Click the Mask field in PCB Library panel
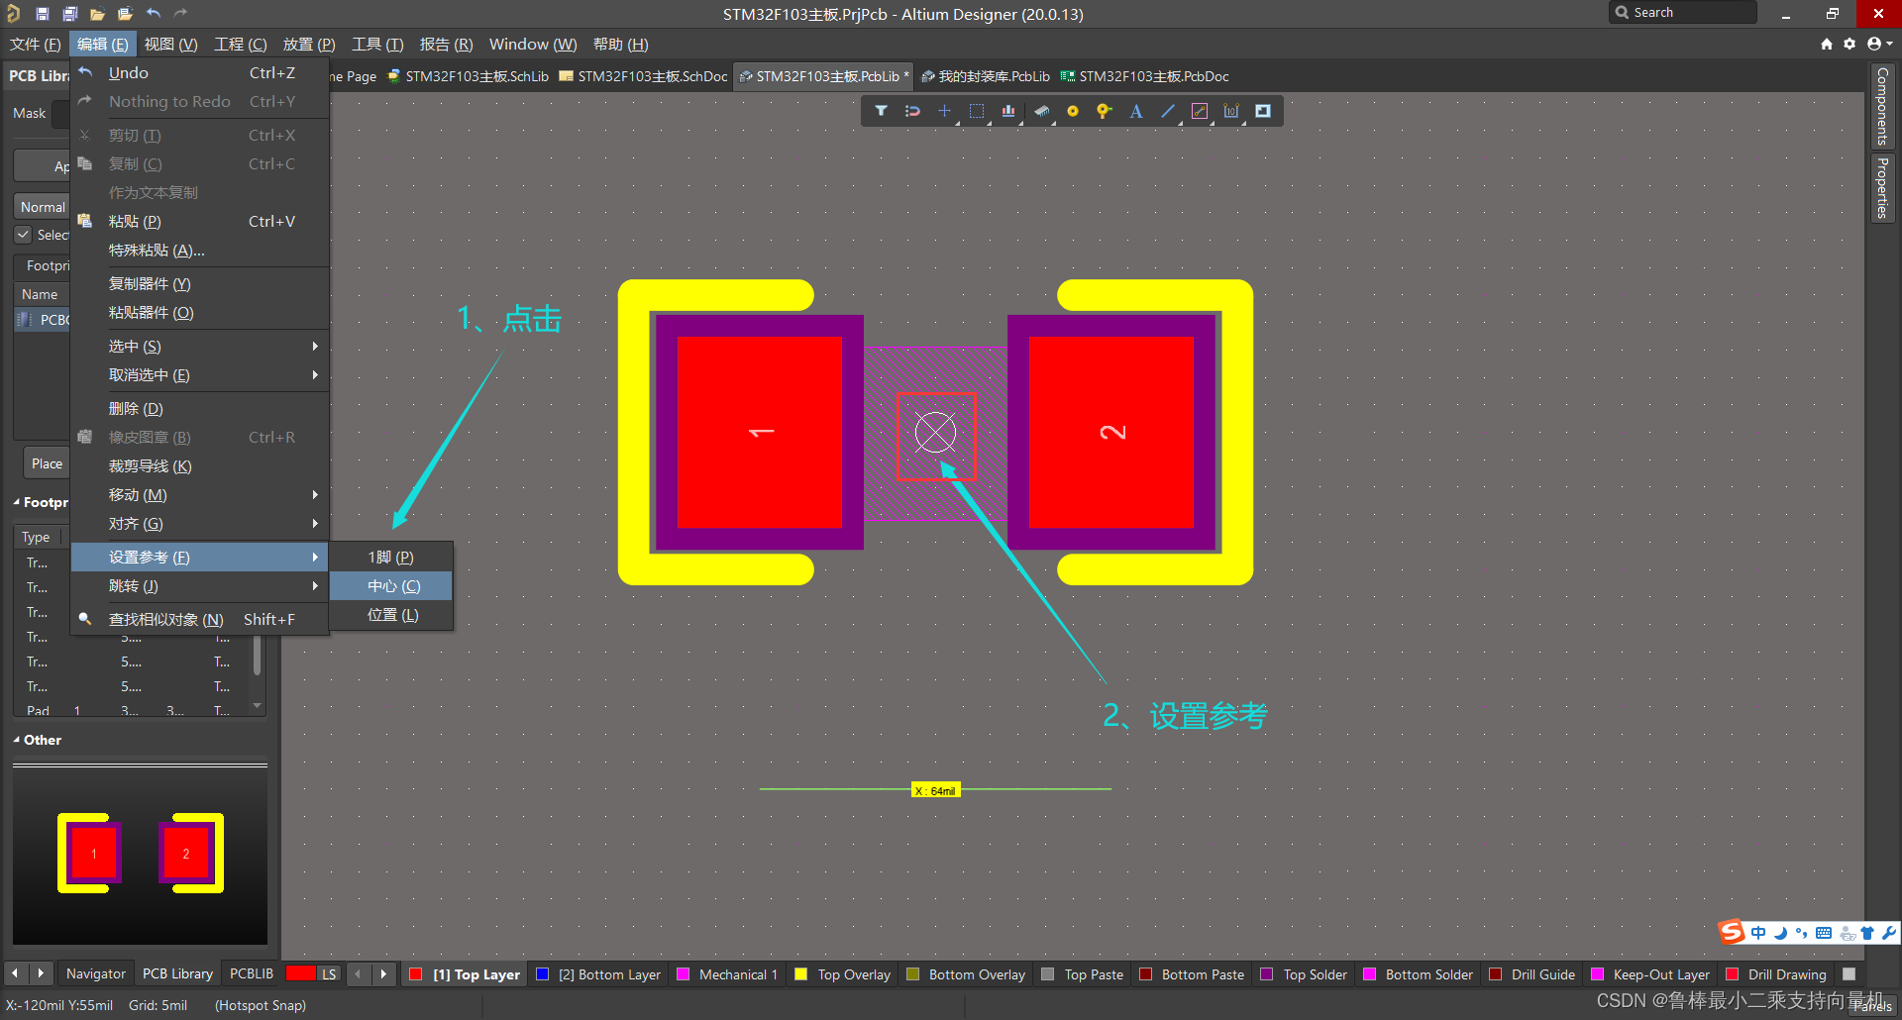This screenshot has height=1020, width=1902. tap(61, 114)
